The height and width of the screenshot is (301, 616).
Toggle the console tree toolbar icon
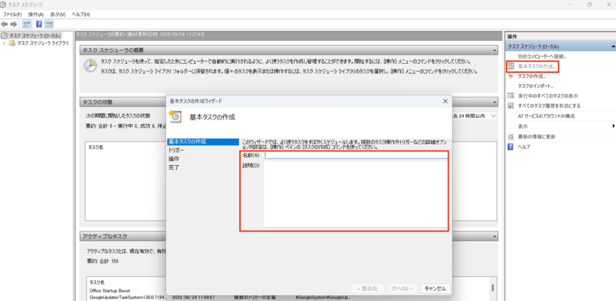[27, 24]
